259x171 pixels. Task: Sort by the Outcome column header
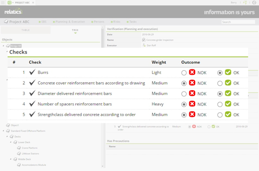(191, 62)
